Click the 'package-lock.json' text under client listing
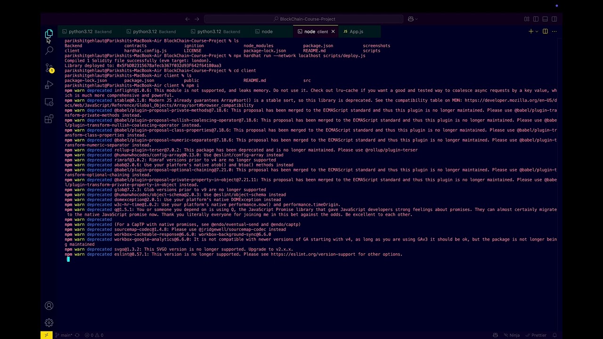This screenshot has width=603, height=339. [x=86, y=81]
